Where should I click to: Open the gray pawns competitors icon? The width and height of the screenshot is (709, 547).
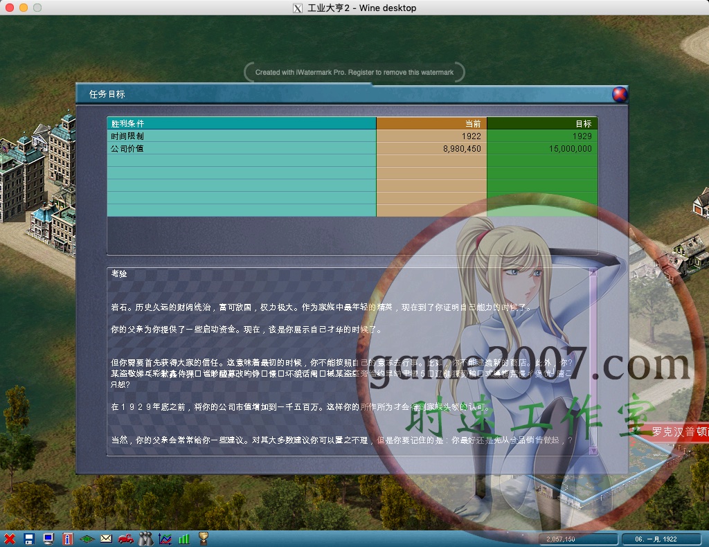pos(145,539)
